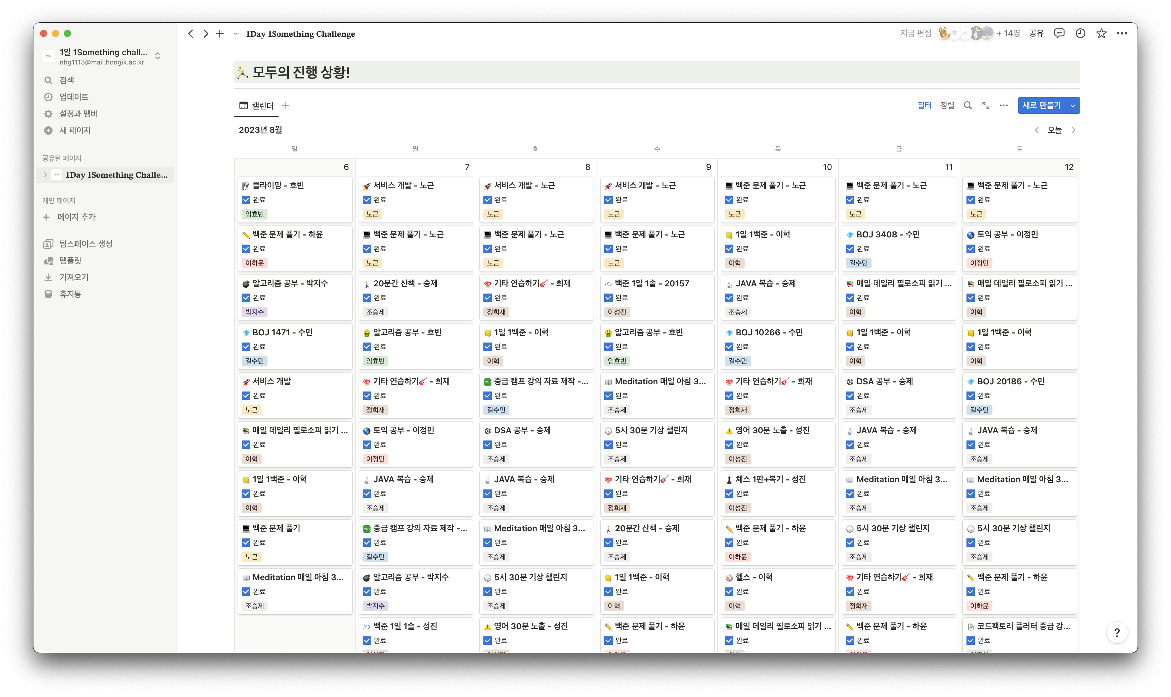Open dropdown arrow next to 새로 만들기
Screen dimensions: 1171x697
(1073, 105)
